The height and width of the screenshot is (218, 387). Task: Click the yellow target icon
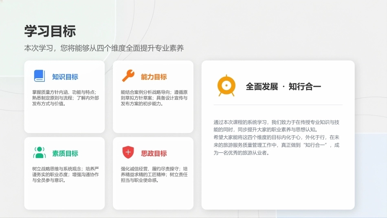[226, 86]
